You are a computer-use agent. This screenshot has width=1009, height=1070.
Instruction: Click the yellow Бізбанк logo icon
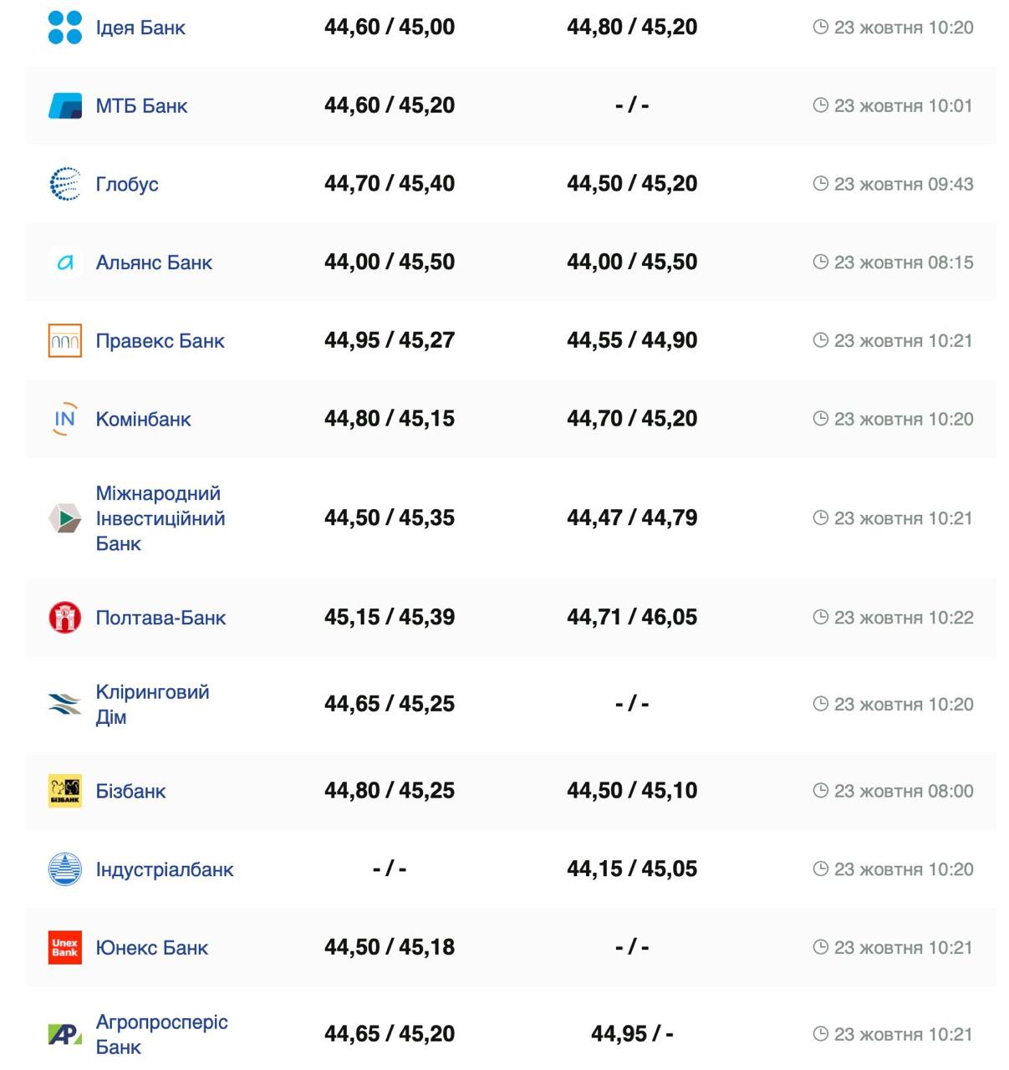65,791
